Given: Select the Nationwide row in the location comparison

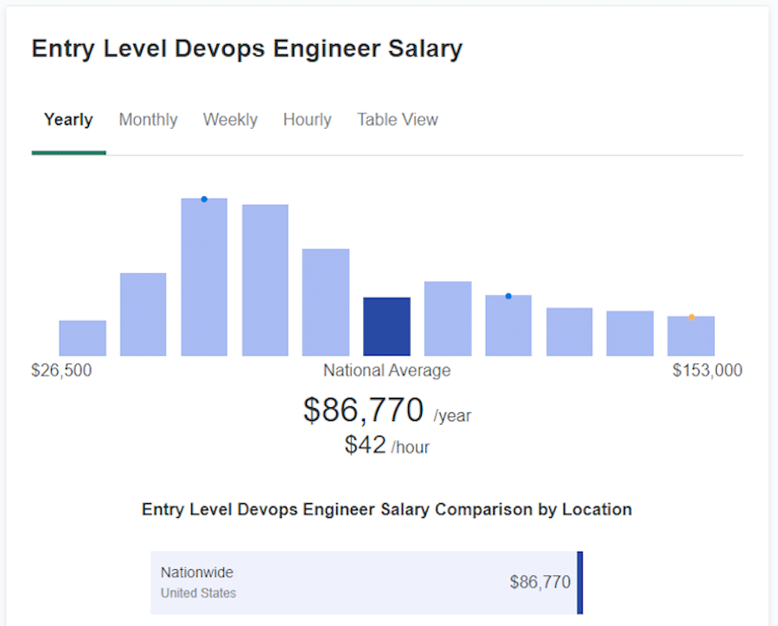Looking at the screenshot, I should tap(363, 581).
